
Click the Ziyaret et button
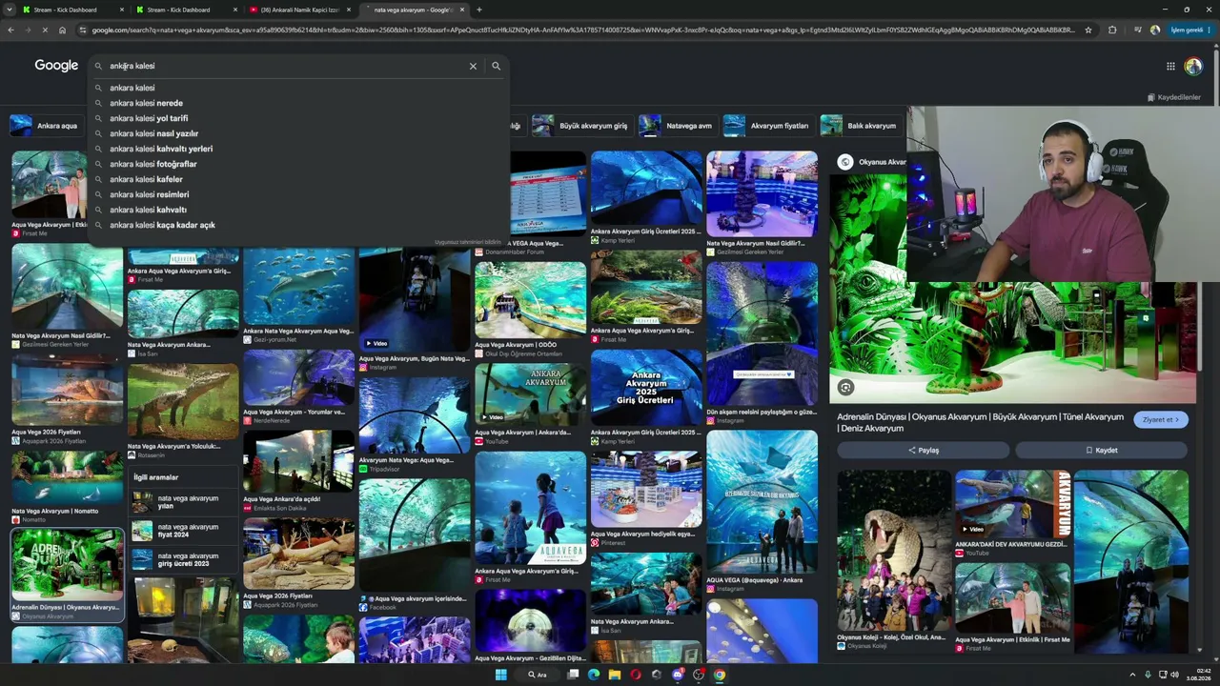[x=1161, y=419]
